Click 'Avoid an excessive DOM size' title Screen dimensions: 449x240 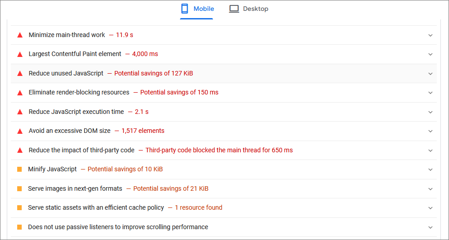pyautogui.click(x=70, y=131)
